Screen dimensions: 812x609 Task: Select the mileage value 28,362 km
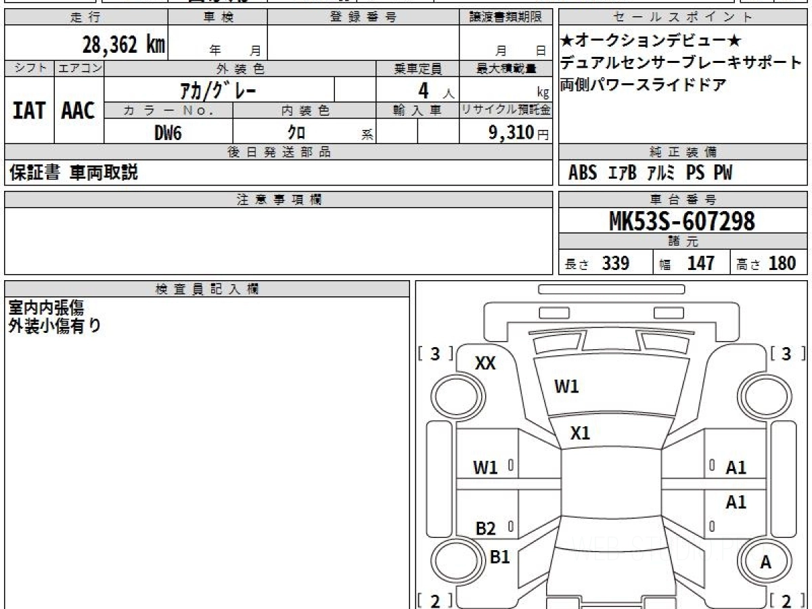coord(123,45)
